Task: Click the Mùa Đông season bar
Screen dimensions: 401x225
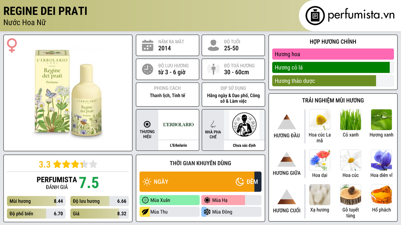Action: pyautogui.click(x=231, y=212)
